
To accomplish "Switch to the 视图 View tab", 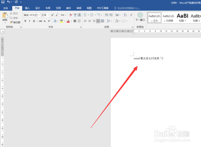I will [89, 8].
